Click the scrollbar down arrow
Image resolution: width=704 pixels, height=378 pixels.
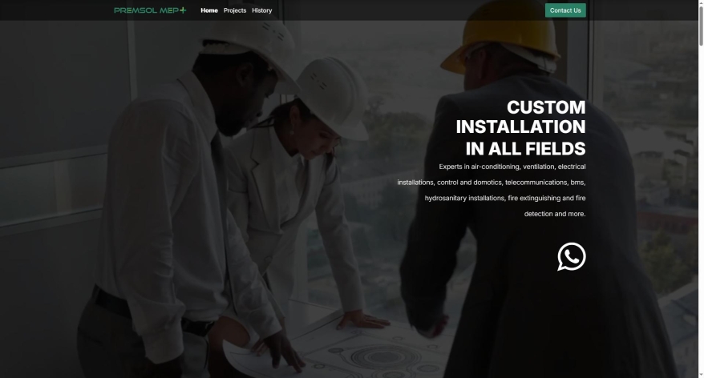pyautogui.click(x=701, y=375)
